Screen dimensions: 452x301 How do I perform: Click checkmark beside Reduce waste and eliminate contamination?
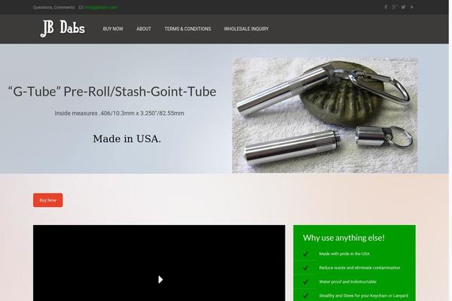pos(305,268)
